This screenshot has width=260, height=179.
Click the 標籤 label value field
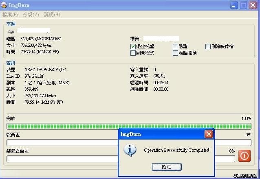point(161,38)
